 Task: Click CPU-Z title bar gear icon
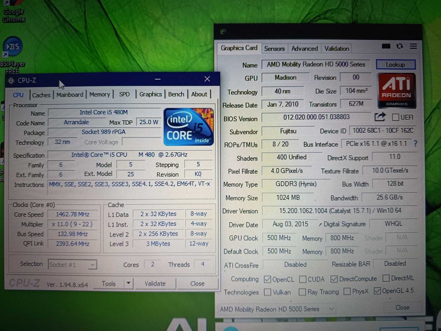click(x=11, y=81)
